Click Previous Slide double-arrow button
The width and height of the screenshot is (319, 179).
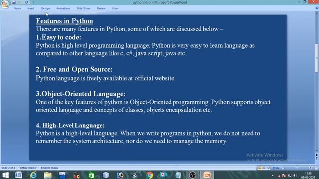[x=317, y=155]
